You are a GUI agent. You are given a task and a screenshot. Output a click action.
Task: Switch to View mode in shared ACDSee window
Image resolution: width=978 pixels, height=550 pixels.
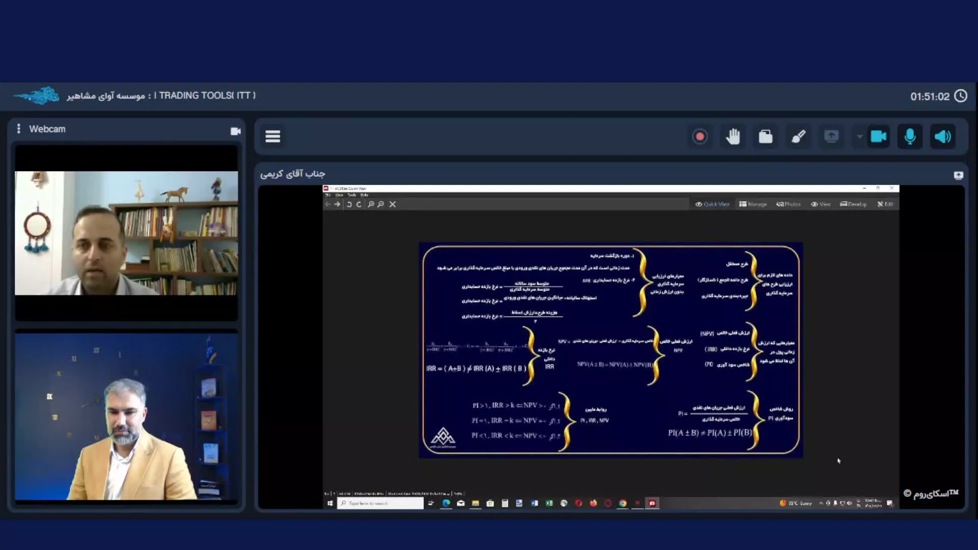pos(821,204)
